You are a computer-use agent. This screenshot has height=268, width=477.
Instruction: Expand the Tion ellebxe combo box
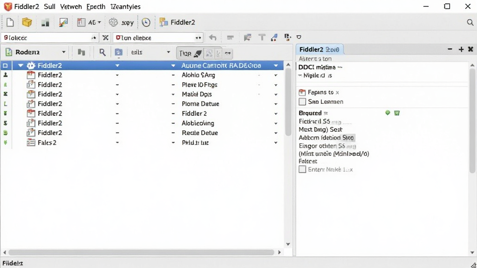[x=198, y=38]
